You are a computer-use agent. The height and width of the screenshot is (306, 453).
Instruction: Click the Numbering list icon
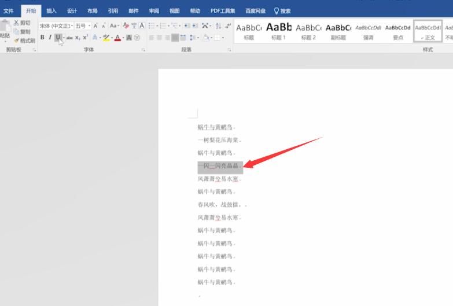(163, 25)
